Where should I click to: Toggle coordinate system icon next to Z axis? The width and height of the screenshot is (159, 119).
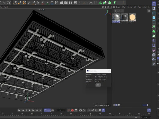click(57, 3)
